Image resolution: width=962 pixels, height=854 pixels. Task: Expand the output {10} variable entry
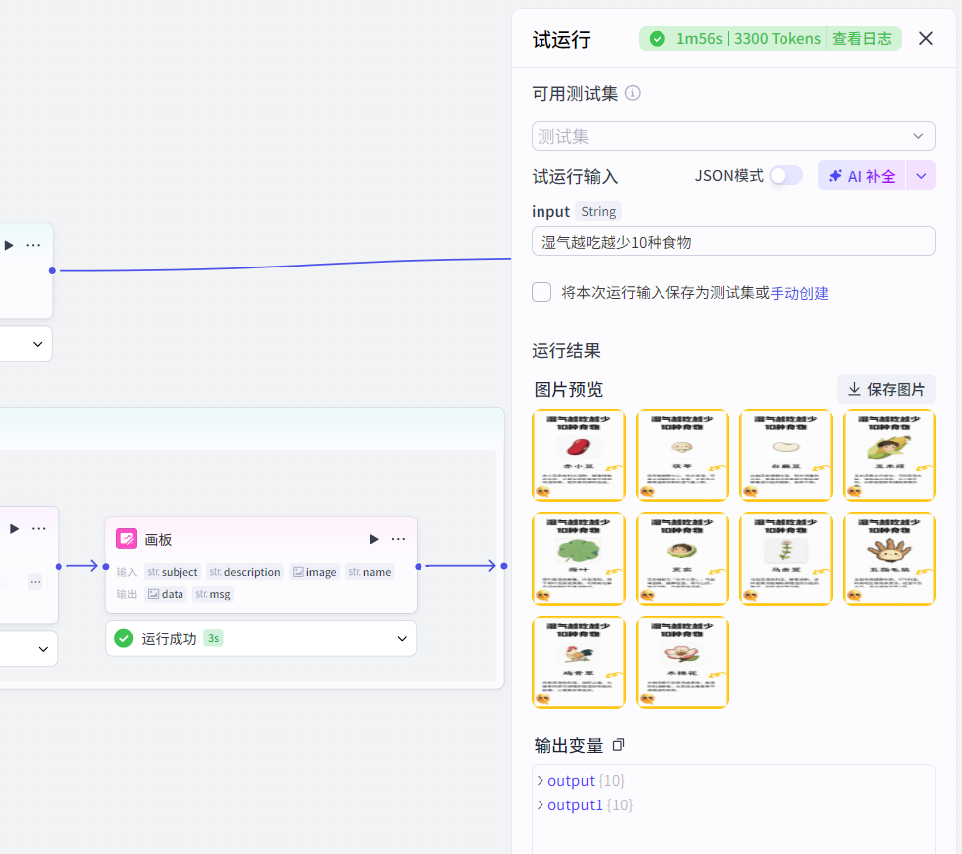coord(541,780)
